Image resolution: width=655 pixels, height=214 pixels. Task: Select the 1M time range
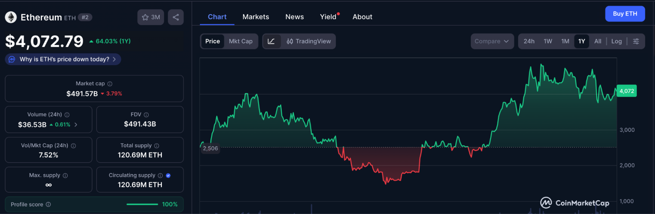point(565,41)
